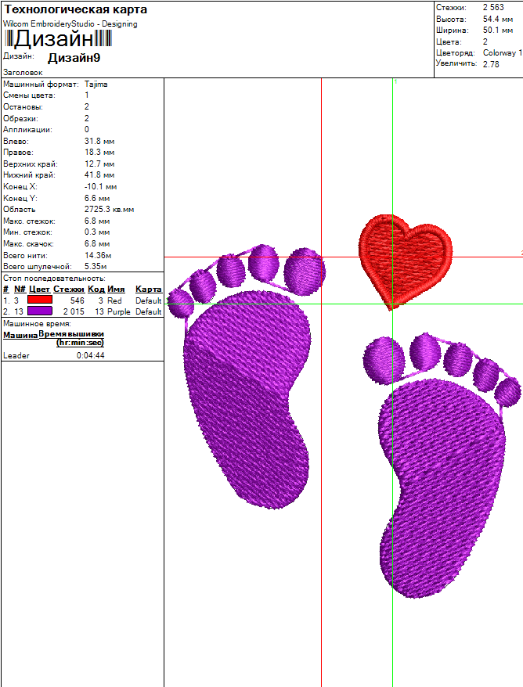Click the Карта column header
This screenshot has width=523, height=687.
[x=149, y=290]
